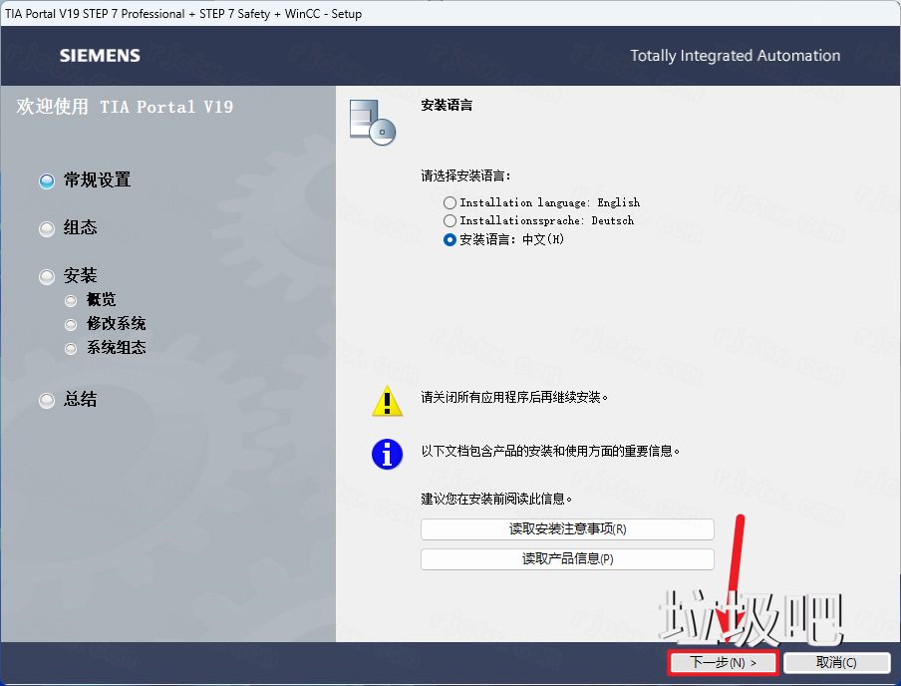Click the step indicator circle beside 组态
This screenshot has width=901, height=686.
coord(46,228)
